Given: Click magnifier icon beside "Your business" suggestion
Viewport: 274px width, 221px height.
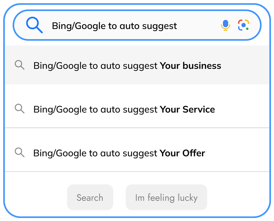Looking at the screenshot, I should pos(19,65).
